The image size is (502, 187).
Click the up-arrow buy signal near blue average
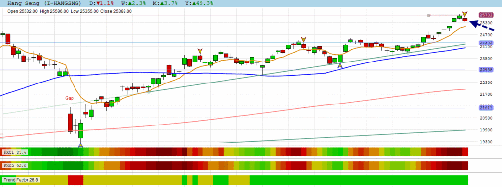click(340, 66)
